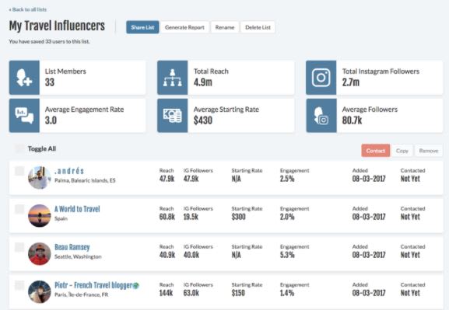Select the .andrés row checkbox
The width and height of the screenshot is (449, 310).
(x=19, y=171)
